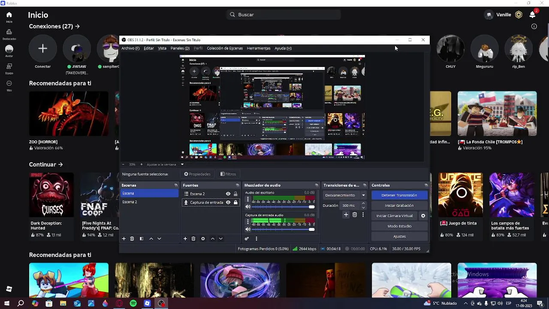Open ZOO [HORROR] game thumbnail
549x309 pixels.
tap(69, 114)
